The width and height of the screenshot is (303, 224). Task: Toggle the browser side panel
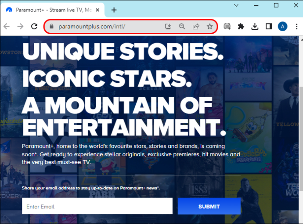(269, 26)
